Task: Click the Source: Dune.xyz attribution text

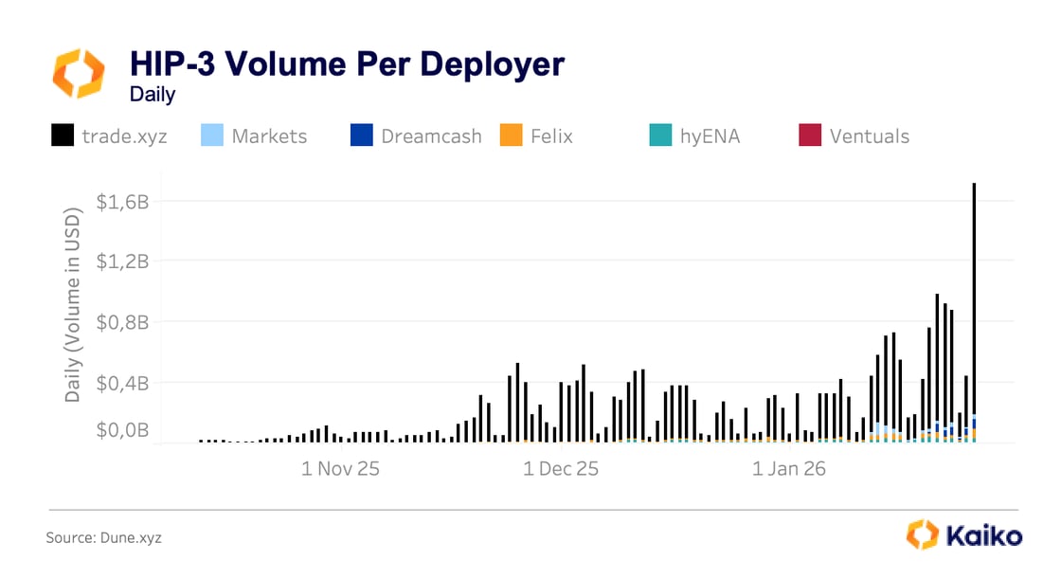Action: tap(104, 537)
